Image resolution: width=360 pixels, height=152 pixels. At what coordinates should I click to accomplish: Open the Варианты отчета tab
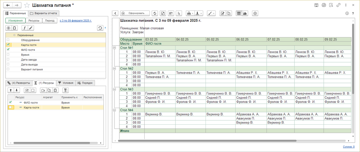(43, 13)
